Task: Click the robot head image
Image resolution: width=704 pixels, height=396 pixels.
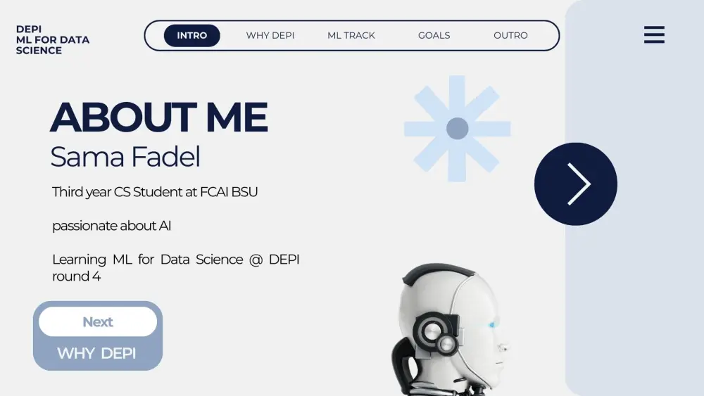Action: pos(450,330)
